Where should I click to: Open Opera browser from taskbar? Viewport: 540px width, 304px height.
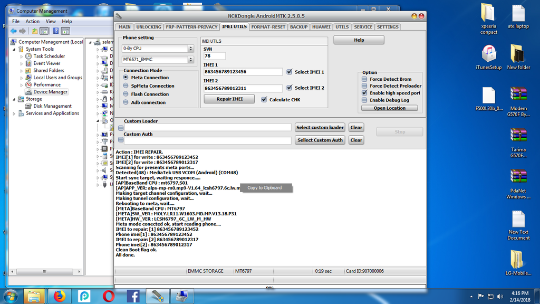point(109,297)
